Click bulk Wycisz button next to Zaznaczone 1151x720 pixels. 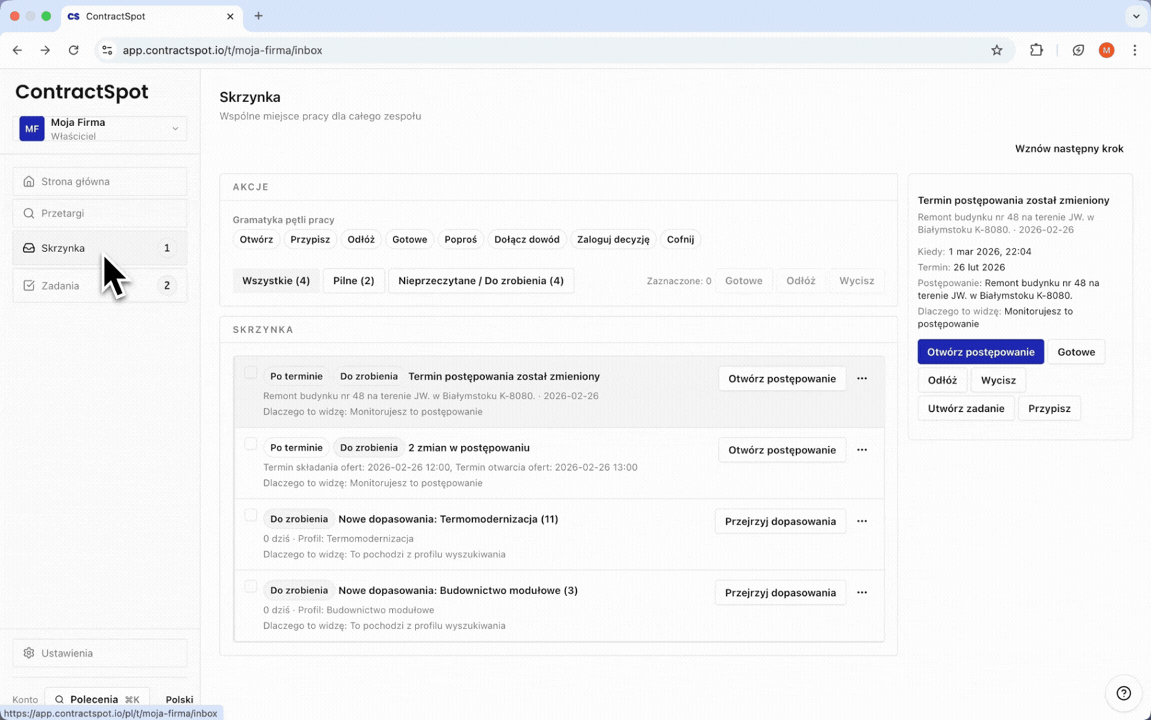856,281
